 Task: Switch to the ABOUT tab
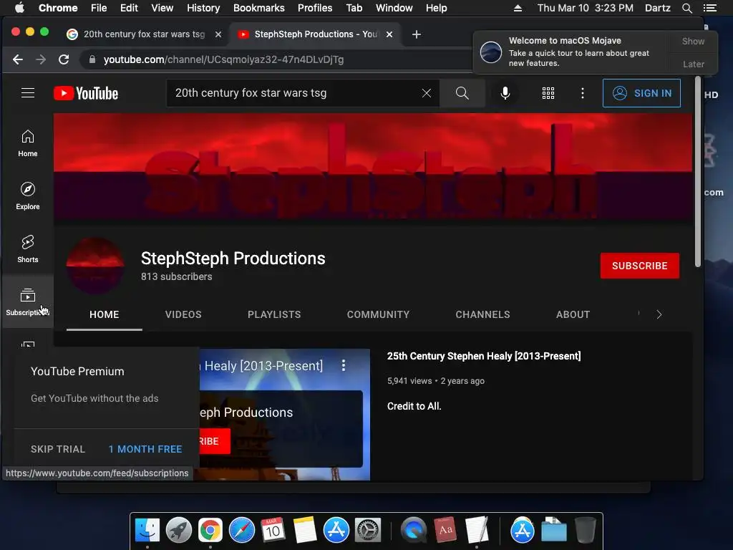573,315
